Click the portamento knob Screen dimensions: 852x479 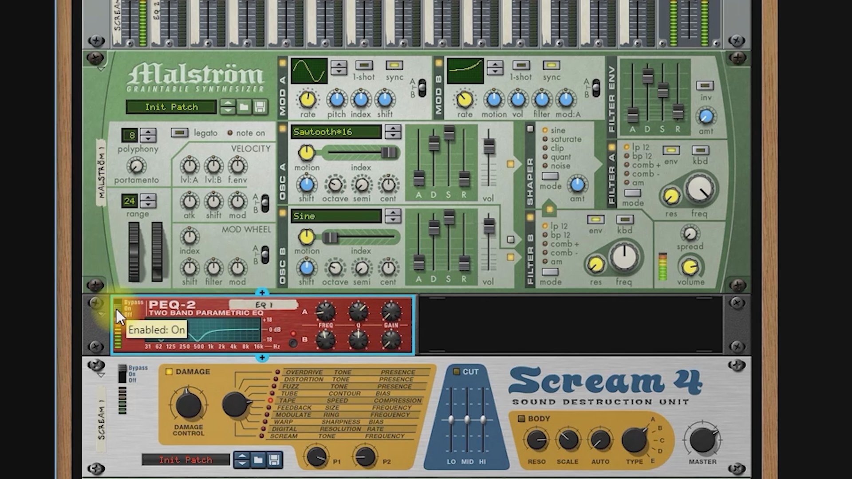tap(136, 166)
